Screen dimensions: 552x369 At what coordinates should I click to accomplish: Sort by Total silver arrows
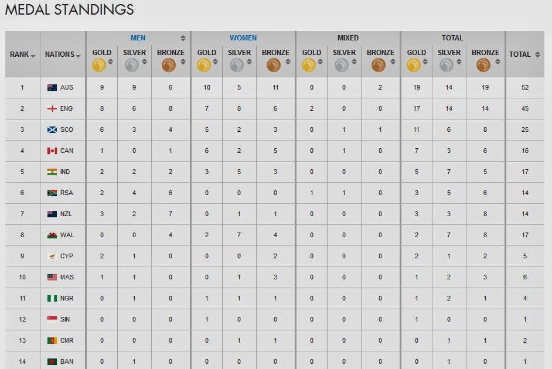[459, 62]
